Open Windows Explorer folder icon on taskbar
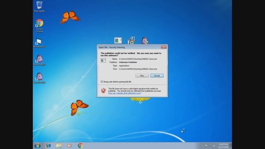This screenshot has height=149, width=265. tap(59, 146)
